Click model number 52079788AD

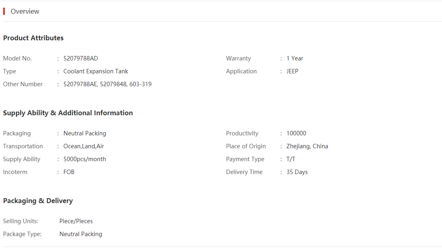[81, 58]
